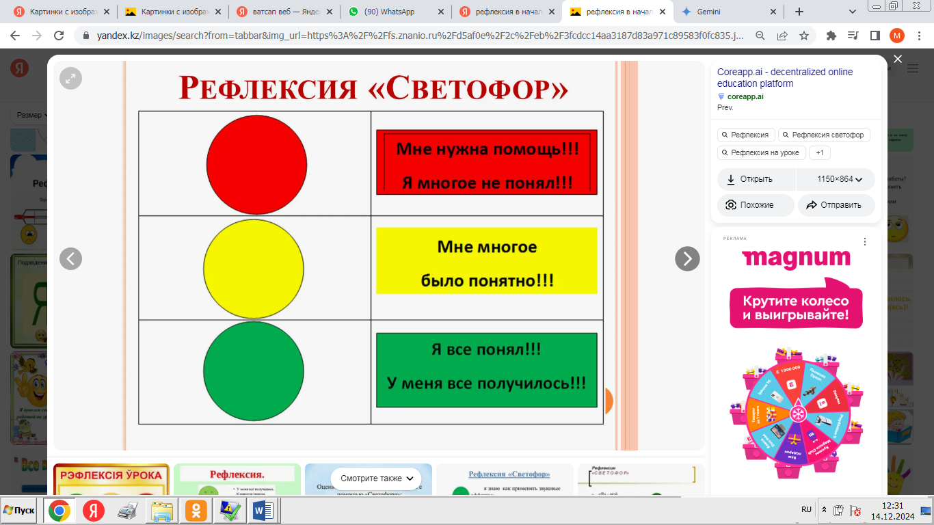Open the Chrome Extensions puzzle icon

tap(831, 36)
